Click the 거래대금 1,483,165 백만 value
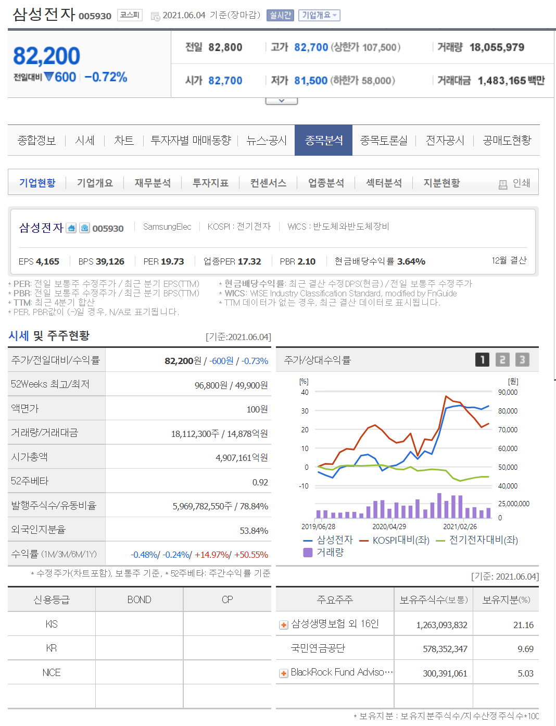The height and width of the screenshot is (726, 556). coord(511,81)
